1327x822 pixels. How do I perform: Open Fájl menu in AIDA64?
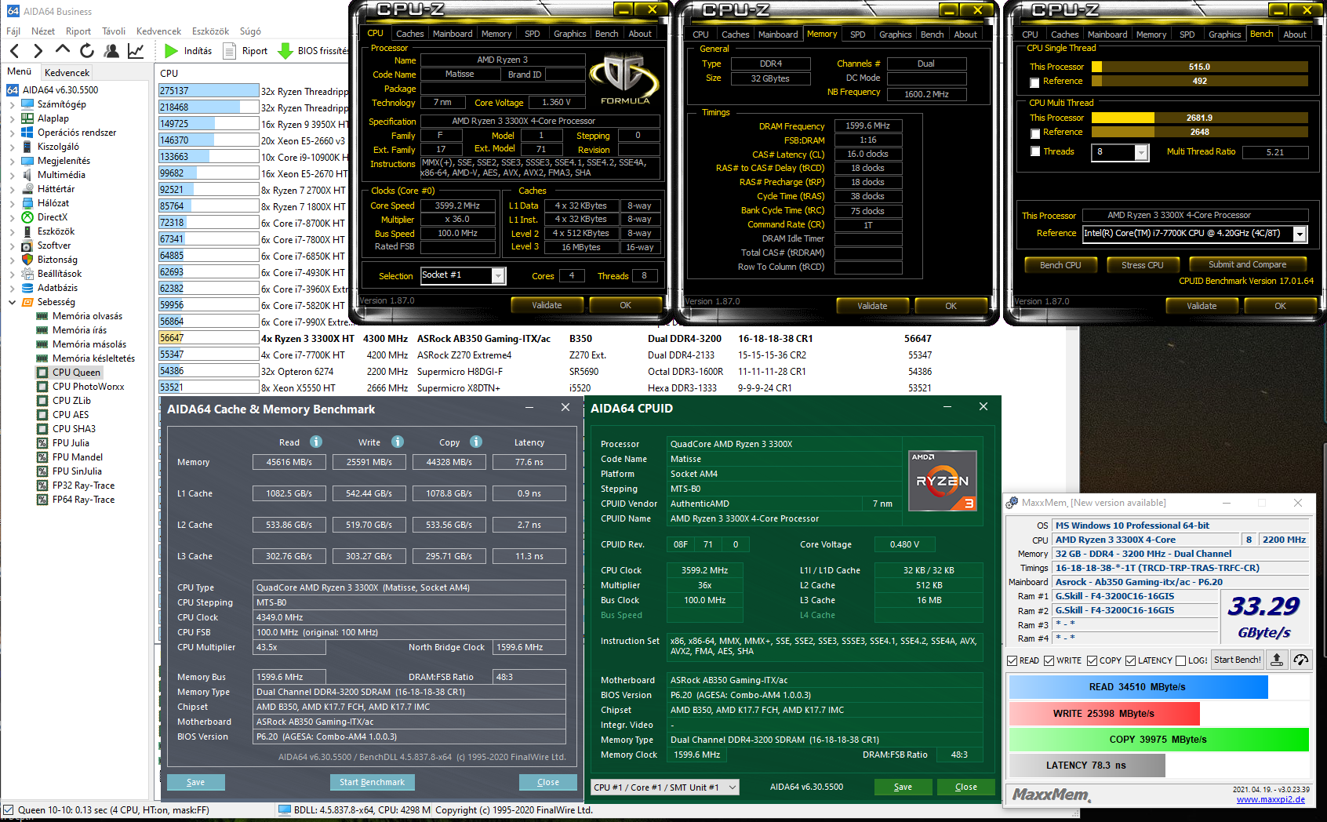tap(13, 31)
